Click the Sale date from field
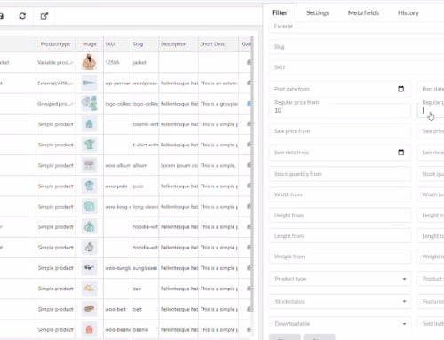Screen dimensions: 444x340 (340, 153)
